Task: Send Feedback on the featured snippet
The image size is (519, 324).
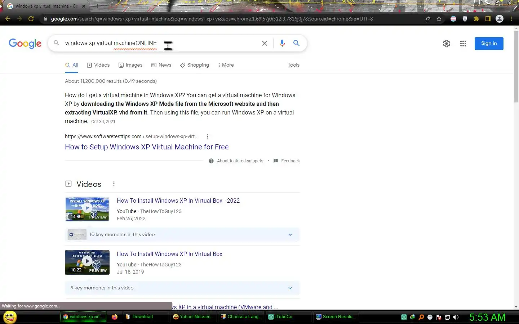Action: (290, 161)
